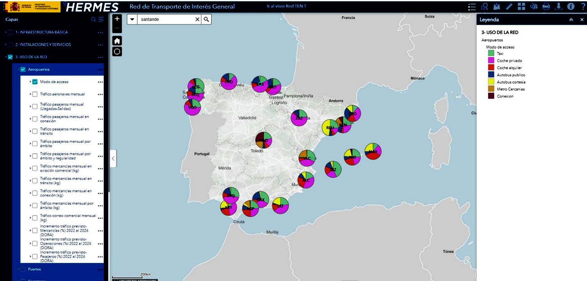
Task: Open the info circle icon in the header
Action: coord(570,7)
